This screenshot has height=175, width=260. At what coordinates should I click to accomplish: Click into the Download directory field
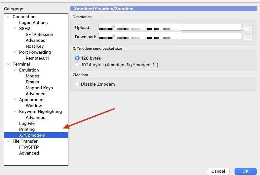pos(170,37)
